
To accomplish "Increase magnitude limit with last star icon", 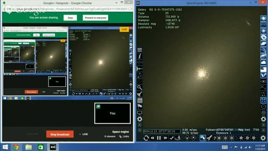I will click(254, 138).
